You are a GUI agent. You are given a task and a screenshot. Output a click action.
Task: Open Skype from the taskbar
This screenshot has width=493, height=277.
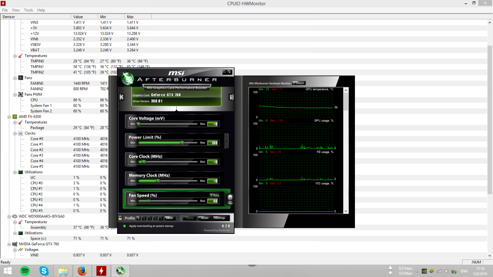(x=44, y=271)
